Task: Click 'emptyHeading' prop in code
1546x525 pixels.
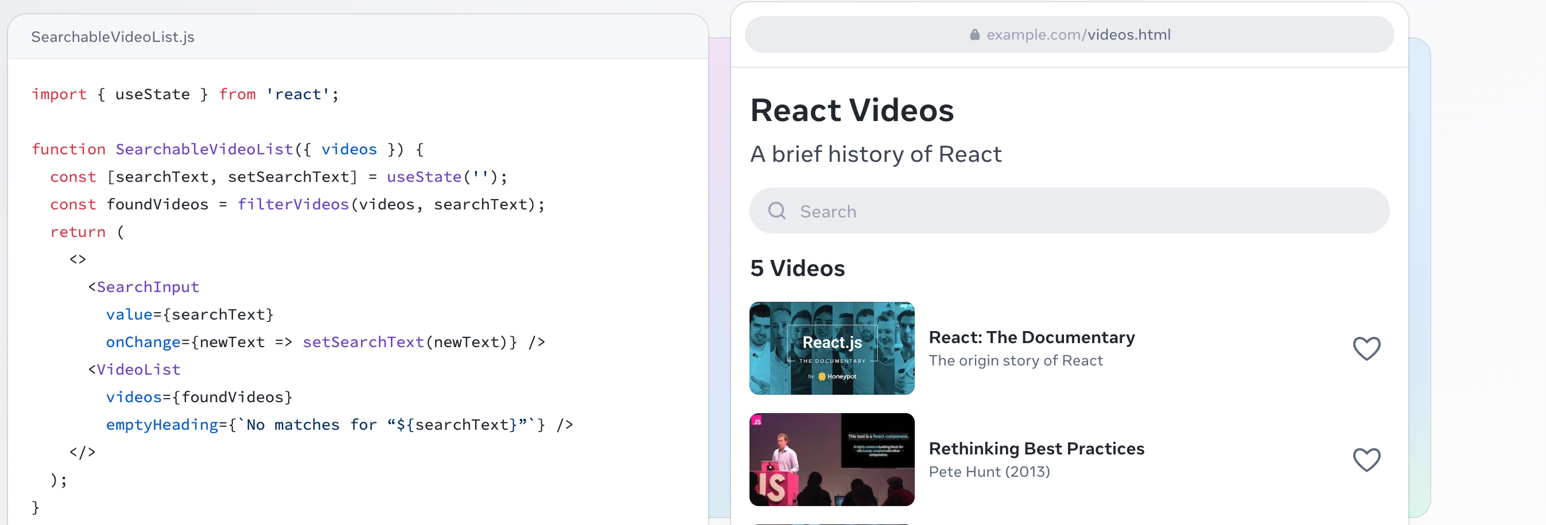Action: click(162, 425)
